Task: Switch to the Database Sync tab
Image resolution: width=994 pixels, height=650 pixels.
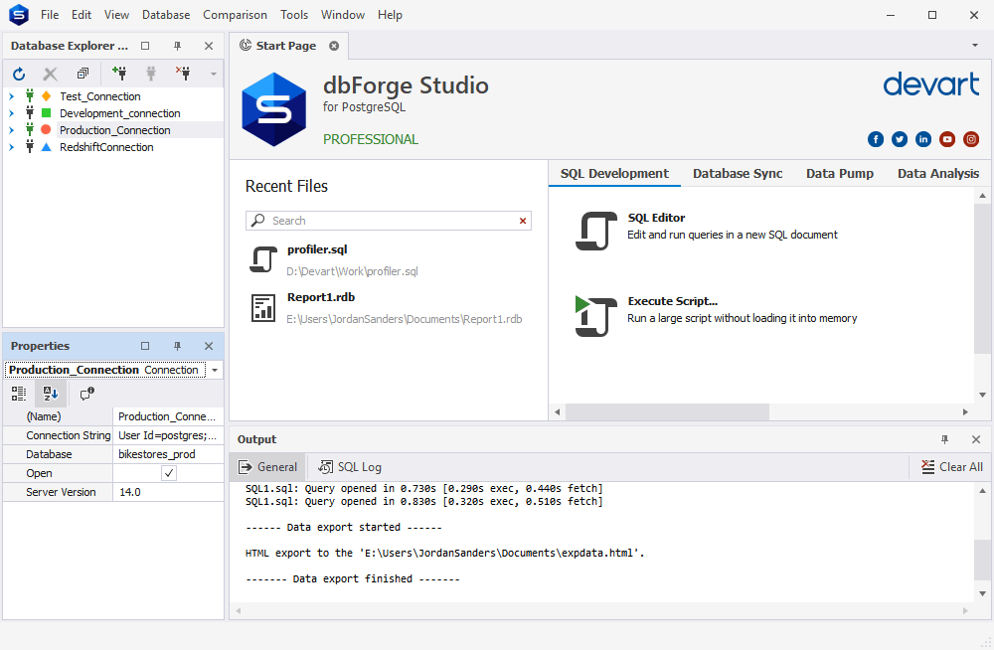Action: pos(738,173)
